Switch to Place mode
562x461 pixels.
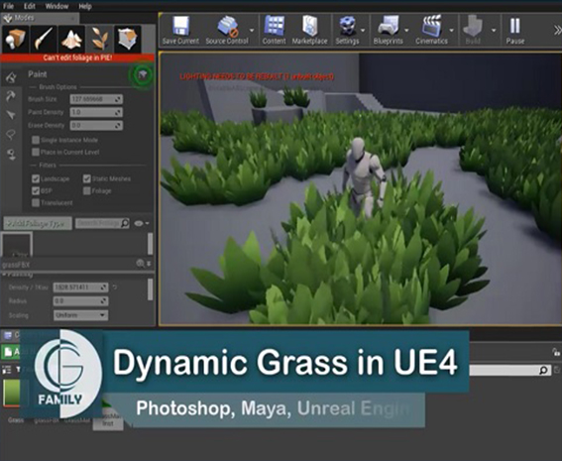[x=15, y=39]
